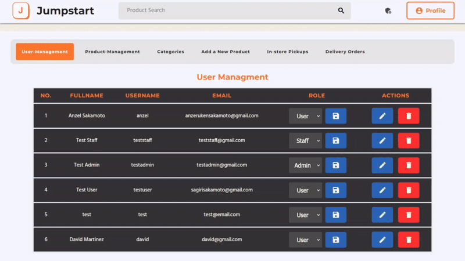Click email teststaff@gmail.com
Screen dimensions: 465x261
click(222, 140)
